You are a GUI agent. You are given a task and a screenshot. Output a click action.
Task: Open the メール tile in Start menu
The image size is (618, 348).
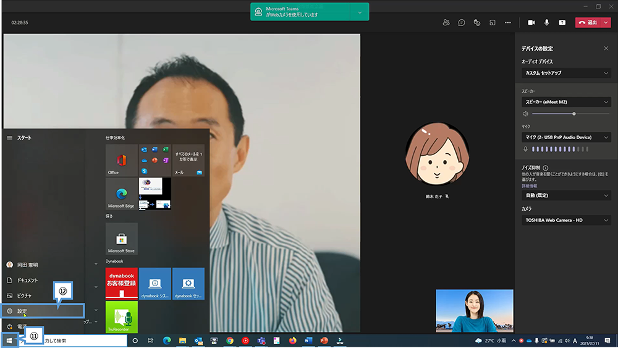tap(188, 160)
